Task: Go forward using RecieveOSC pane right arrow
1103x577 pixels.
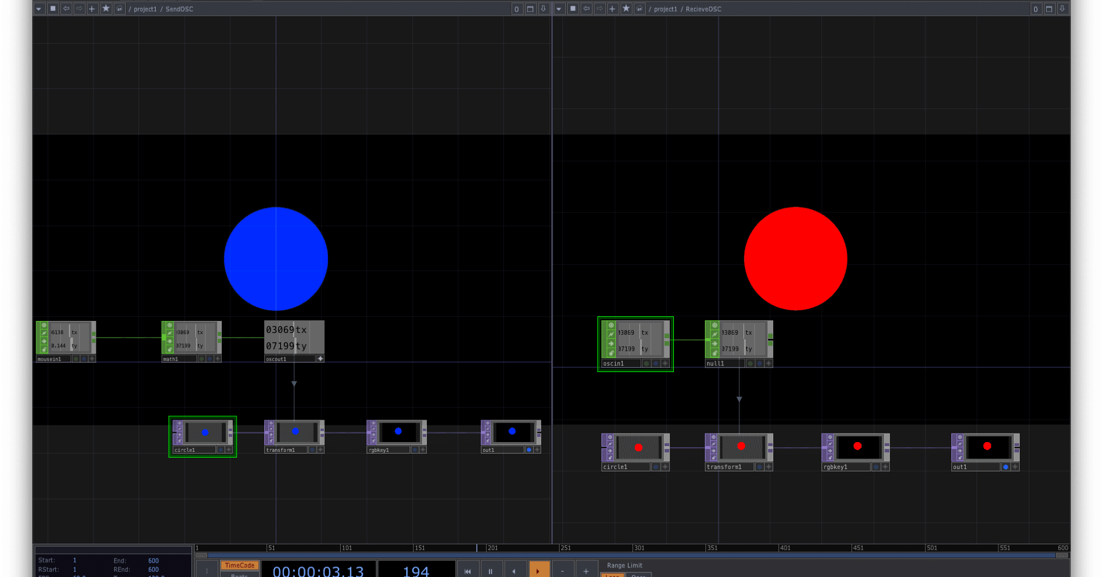Action: pos(600,9)
